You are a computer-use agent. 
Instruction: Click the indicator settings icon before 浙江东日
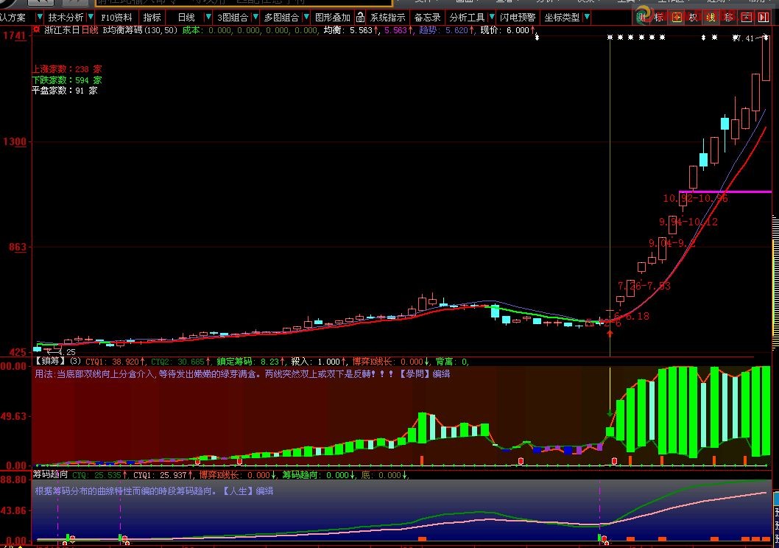(x=36, y=29)
